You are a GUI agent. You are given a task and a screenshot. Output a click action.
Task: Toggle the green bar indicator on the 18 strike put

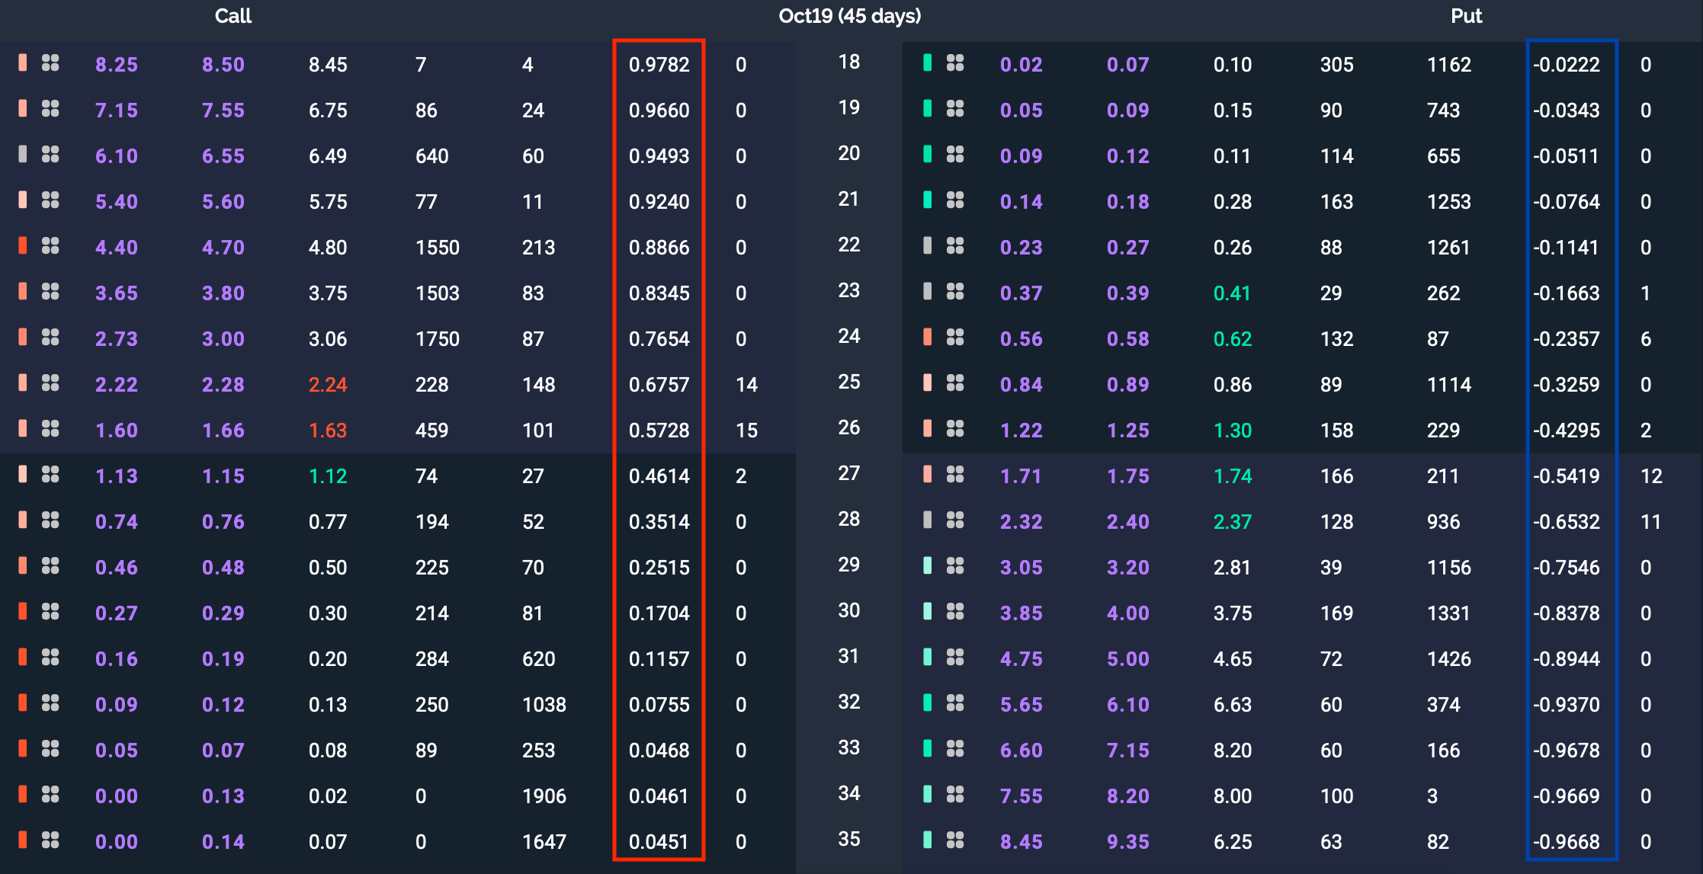pyautogui.click(x=928, y=64)
